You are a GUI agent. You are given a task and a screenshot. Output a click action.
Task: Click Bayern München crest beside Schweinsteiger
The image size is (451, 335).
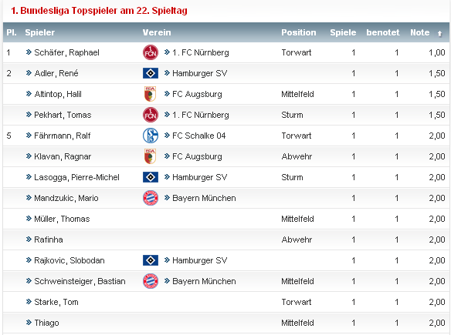[151, 281]
